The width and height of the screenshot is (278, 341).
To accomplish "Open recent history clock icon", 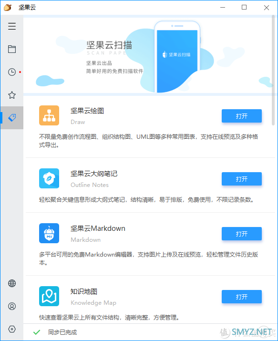I will point(12,72).
